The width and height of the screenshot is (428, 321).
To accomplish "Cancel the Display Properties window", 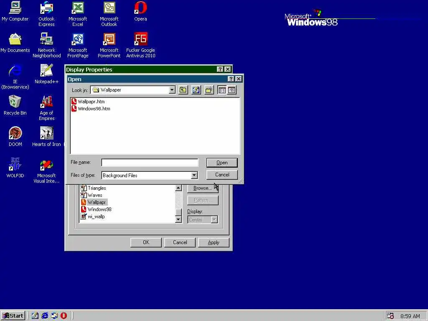I will point(180,242).
